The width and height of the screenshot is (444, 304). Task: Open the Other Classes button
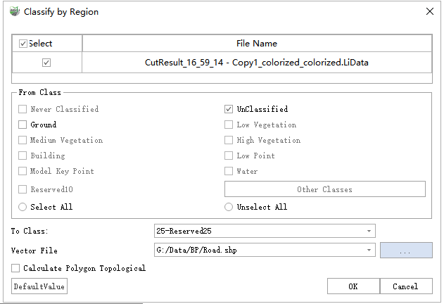324,189
